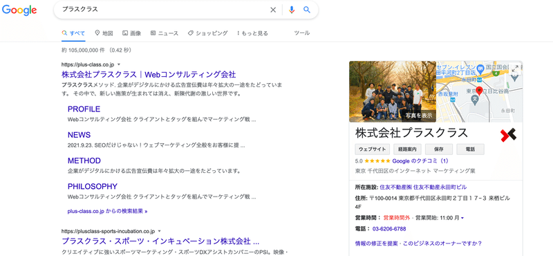Image resolution: width=553 pixels, height=256 pixels.
Task: Open the ショッピング tab
Action: (x=208, y=33)
